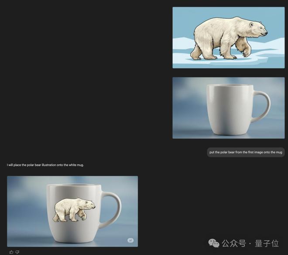Click the "I will place the polar bear" response text
The width and height of the screenshot is (288, 255).
45,165
